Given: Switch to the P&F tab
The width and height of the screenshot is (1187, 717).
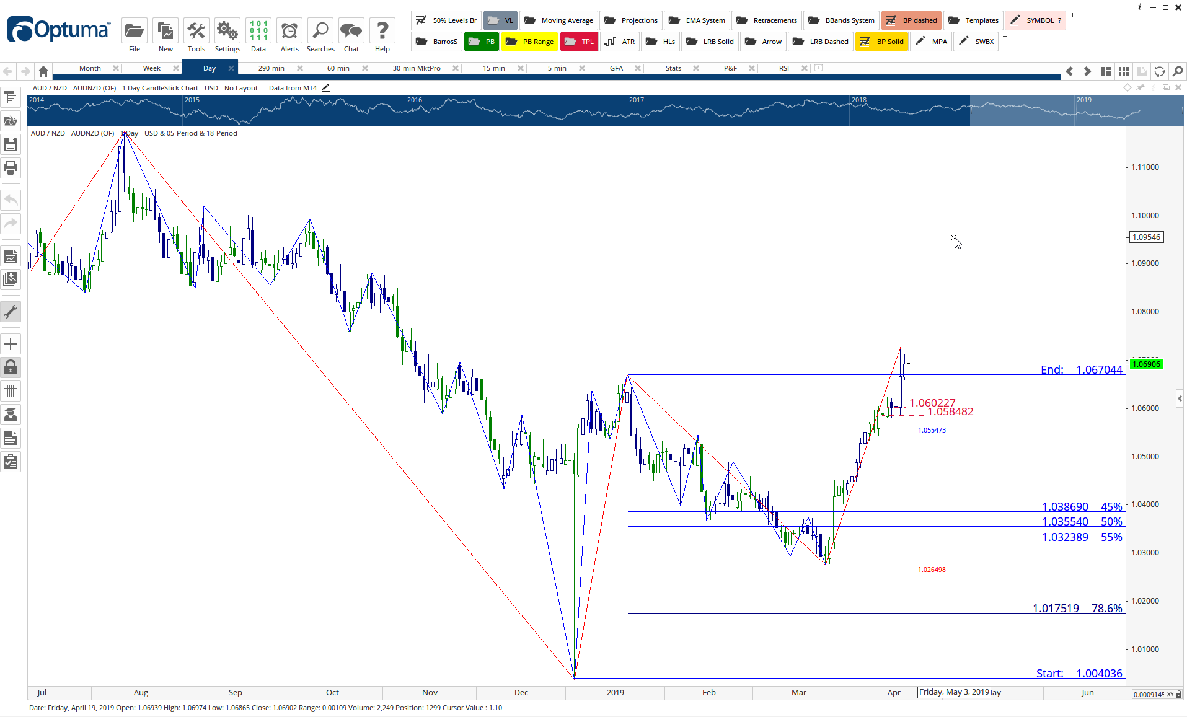Looking at the screenshot, I should coord(731,68).
